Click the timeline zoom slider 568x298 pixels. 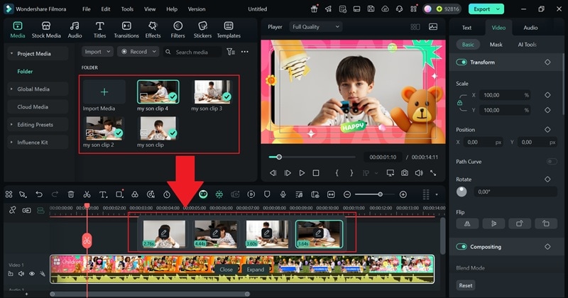(x=375, y=194)
